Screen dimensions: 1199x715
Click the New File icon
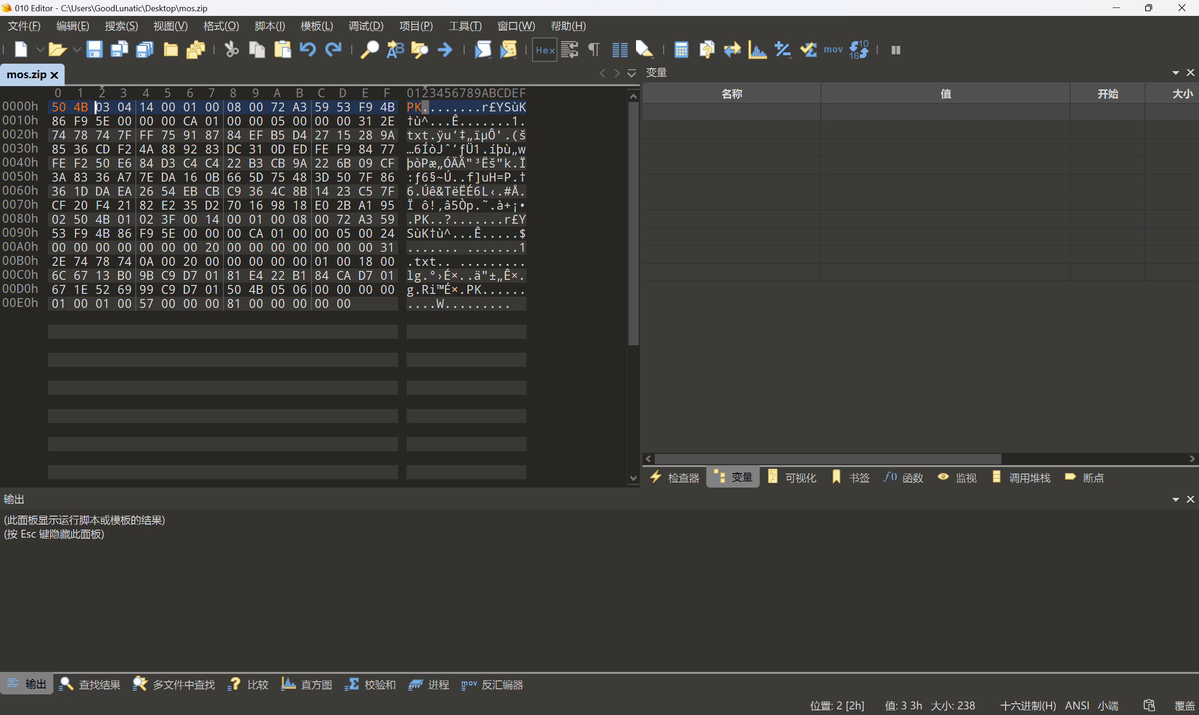point(21,50)
